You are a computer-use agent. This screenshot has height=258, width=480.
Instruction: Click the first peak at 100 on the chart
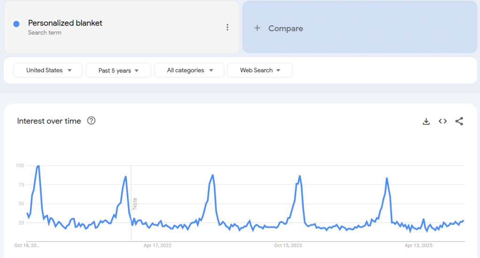[x=38, y=166]
